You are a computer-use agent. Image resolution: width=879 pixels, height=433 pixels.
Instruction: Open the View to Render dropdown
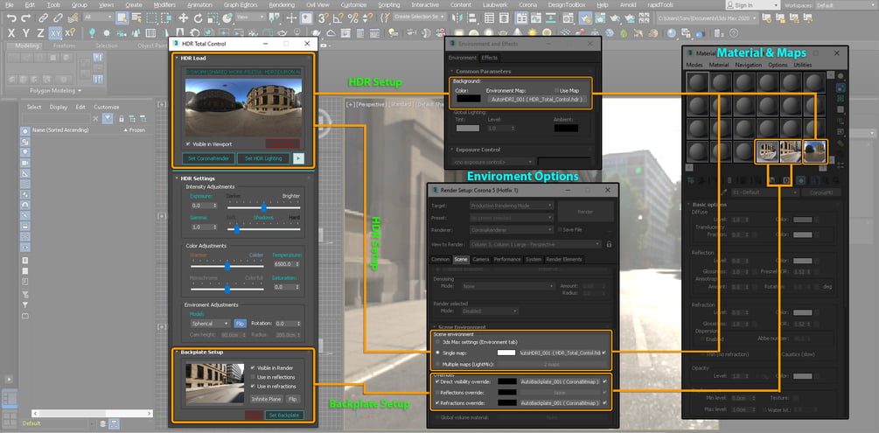(535, 245)
